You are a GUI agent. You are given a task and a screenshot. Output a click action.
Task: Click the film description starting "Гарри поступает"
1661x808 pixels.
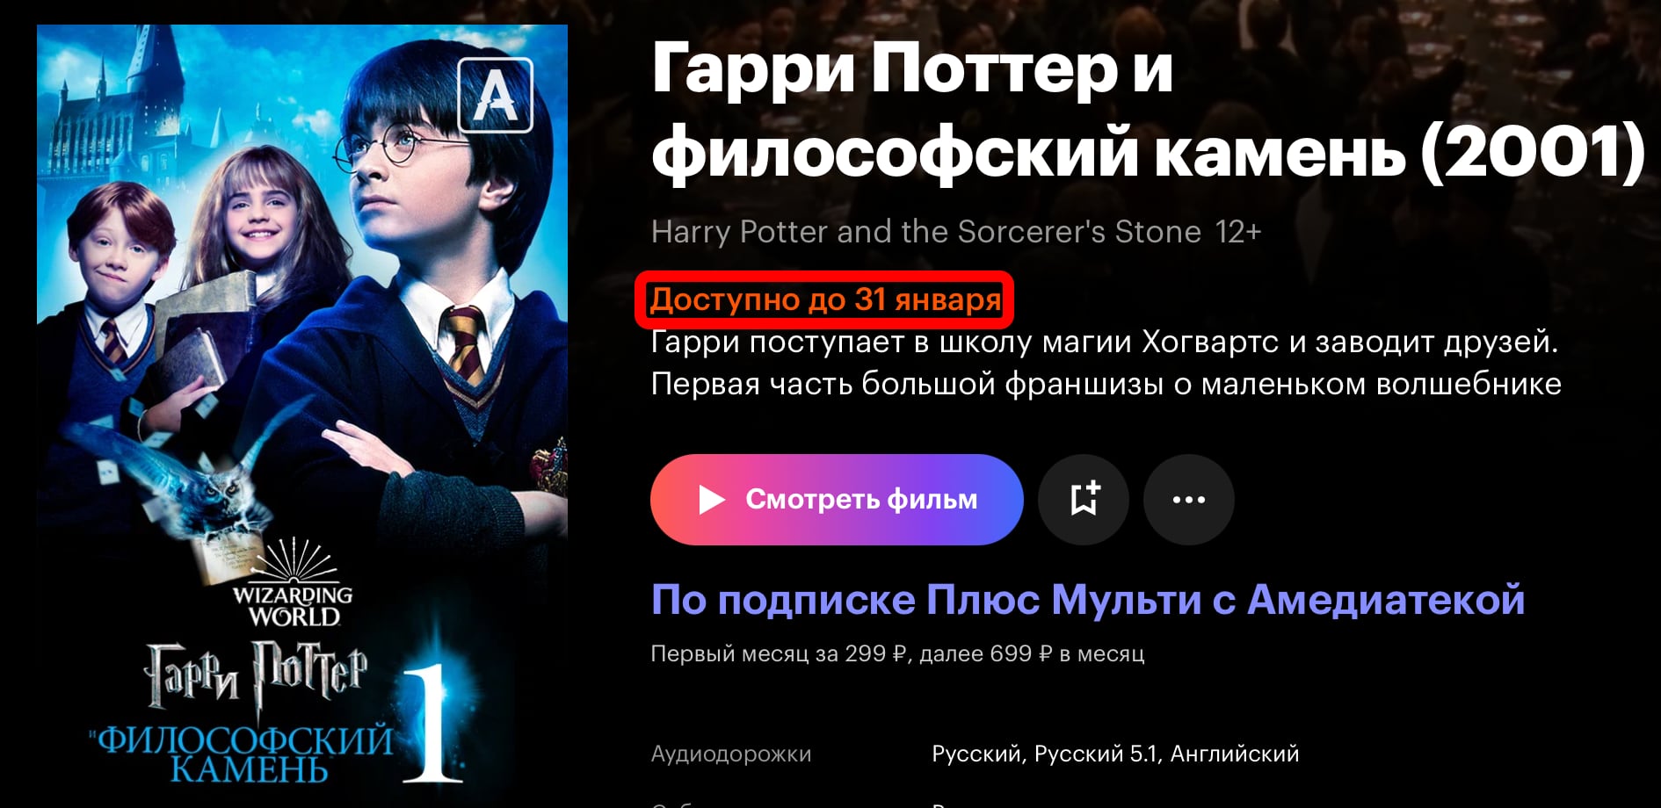(x=1106, y=363)
